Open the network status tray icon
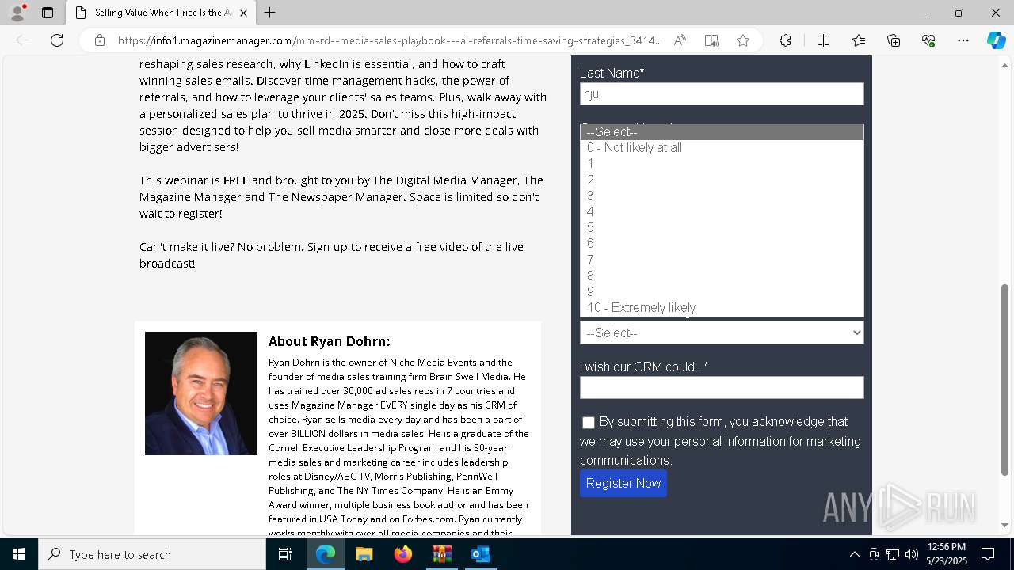 893,554
